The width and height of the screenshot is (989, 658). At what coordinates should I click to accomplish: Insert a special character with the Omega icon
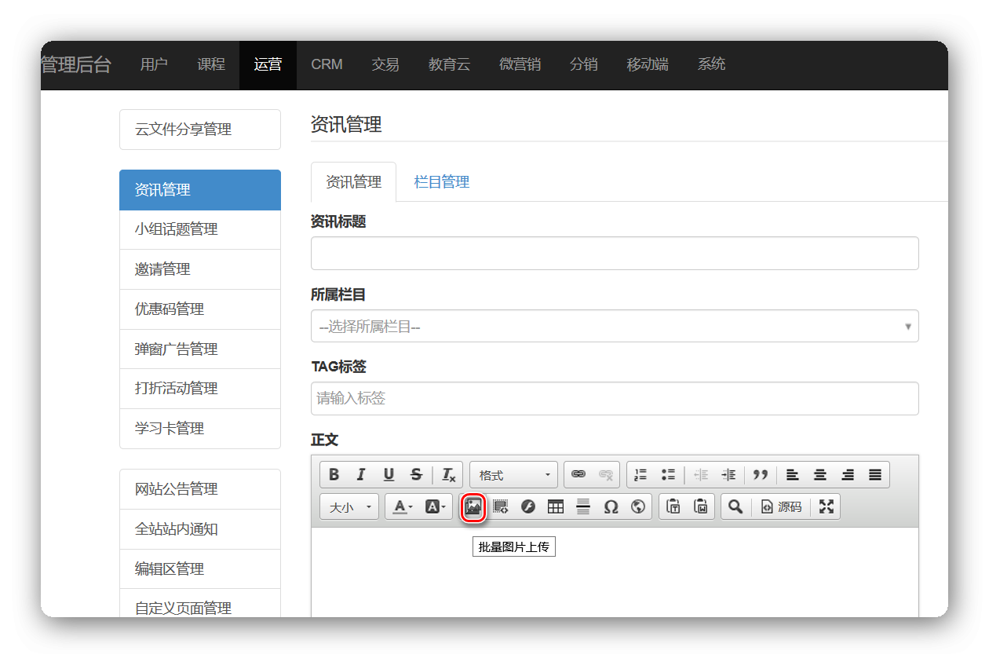tap(611, 506)
